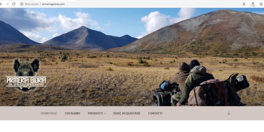Open the Contatti page link
This screenshot has width=264, height=132.
[x=155, y=114]
